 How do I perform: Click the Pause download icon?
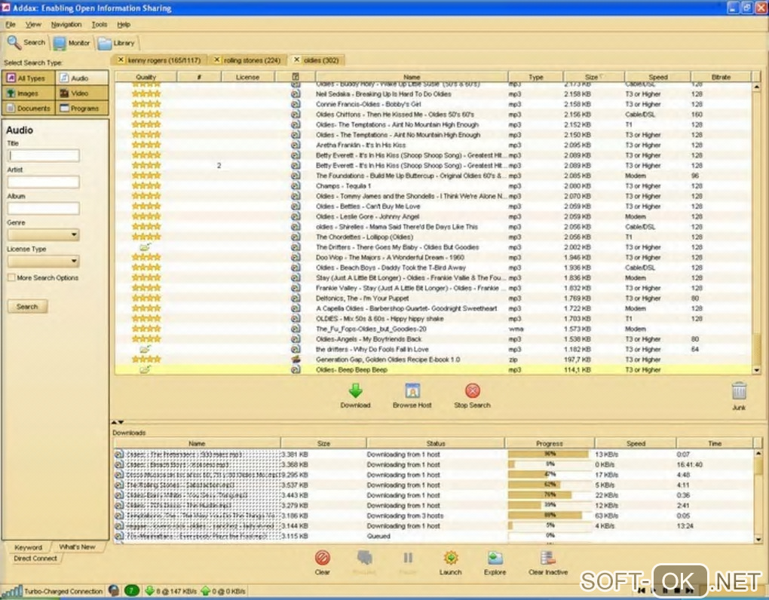[408, 558]
